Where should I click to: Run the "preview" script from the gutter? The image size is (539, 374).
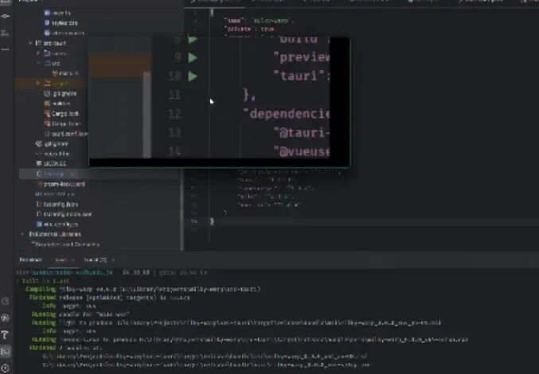coord(193,58)
